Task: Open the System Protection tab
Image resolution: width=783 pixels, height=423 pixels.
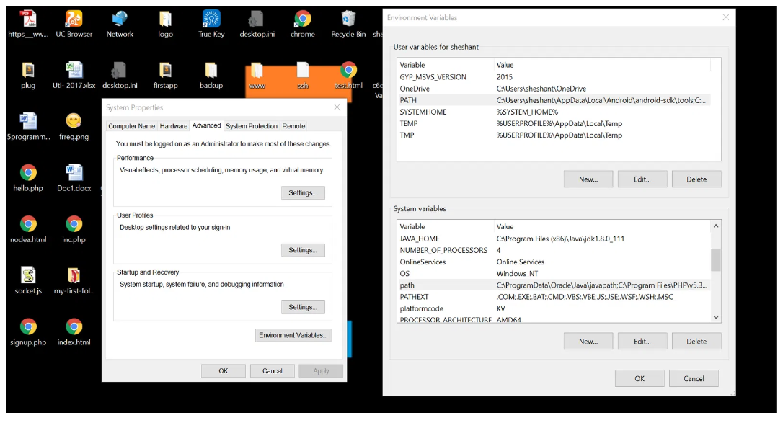Action: point(251,126)
